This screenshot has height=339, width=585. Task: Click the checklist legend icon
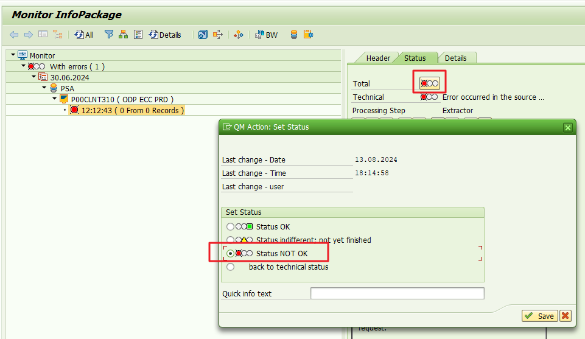(x=138, y=35)
